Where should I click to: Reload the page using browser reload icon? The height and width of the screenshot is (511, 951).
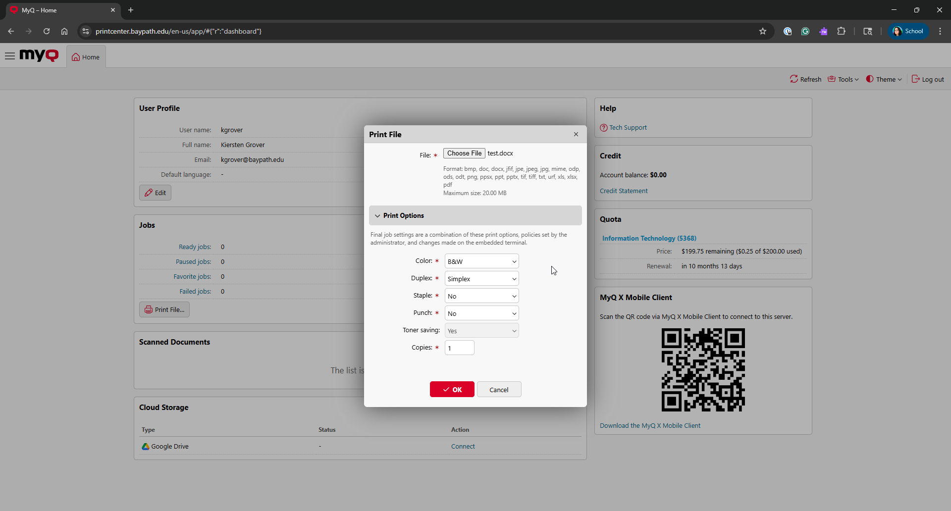pos(47,31)
